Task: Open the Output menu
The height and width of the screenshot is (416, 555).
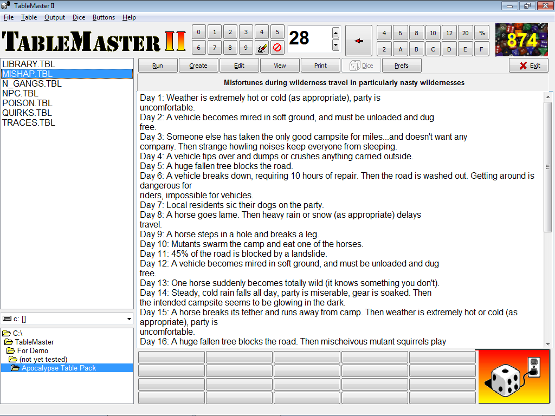Action: click(x=55, y=17)
